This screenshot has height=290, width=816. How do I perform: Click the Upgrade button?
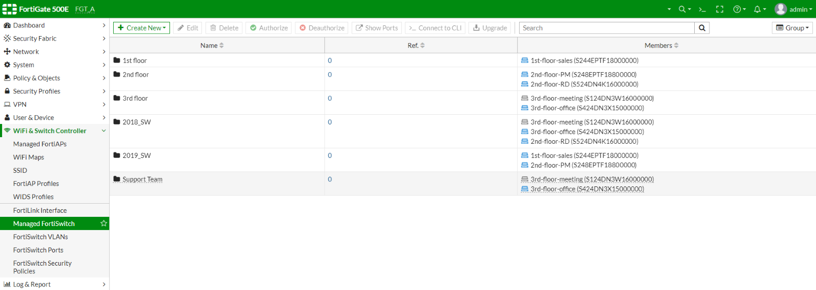[490, 28]
